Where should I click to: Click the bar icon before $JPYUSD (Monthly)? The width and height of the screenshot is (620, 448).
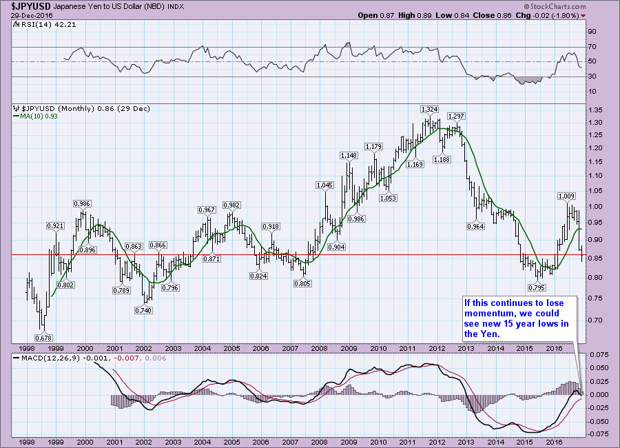point(17,109)
